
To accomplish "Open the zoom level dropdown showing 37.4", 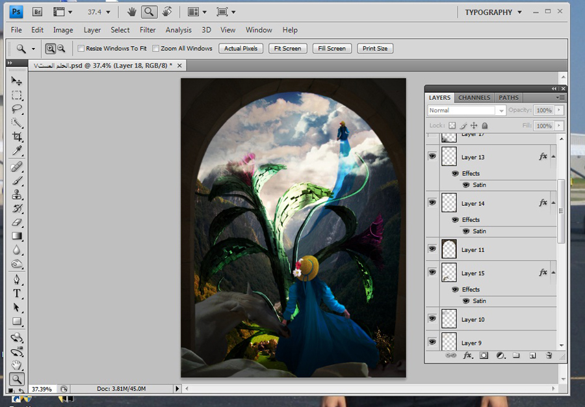I will (x=108, y=12).
